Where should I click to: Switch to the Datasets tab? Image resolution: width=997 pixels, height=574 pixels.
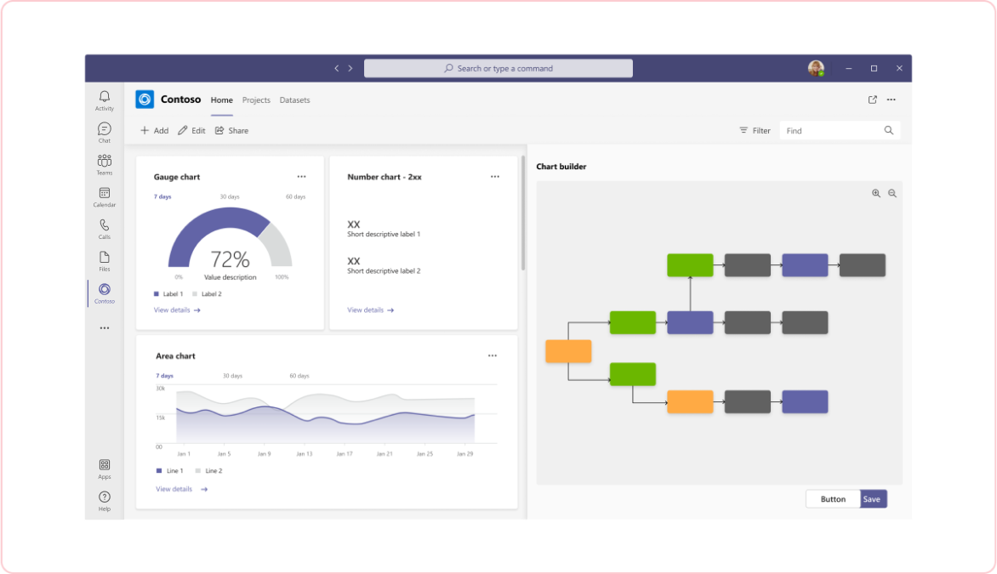[x=295, y=99]
